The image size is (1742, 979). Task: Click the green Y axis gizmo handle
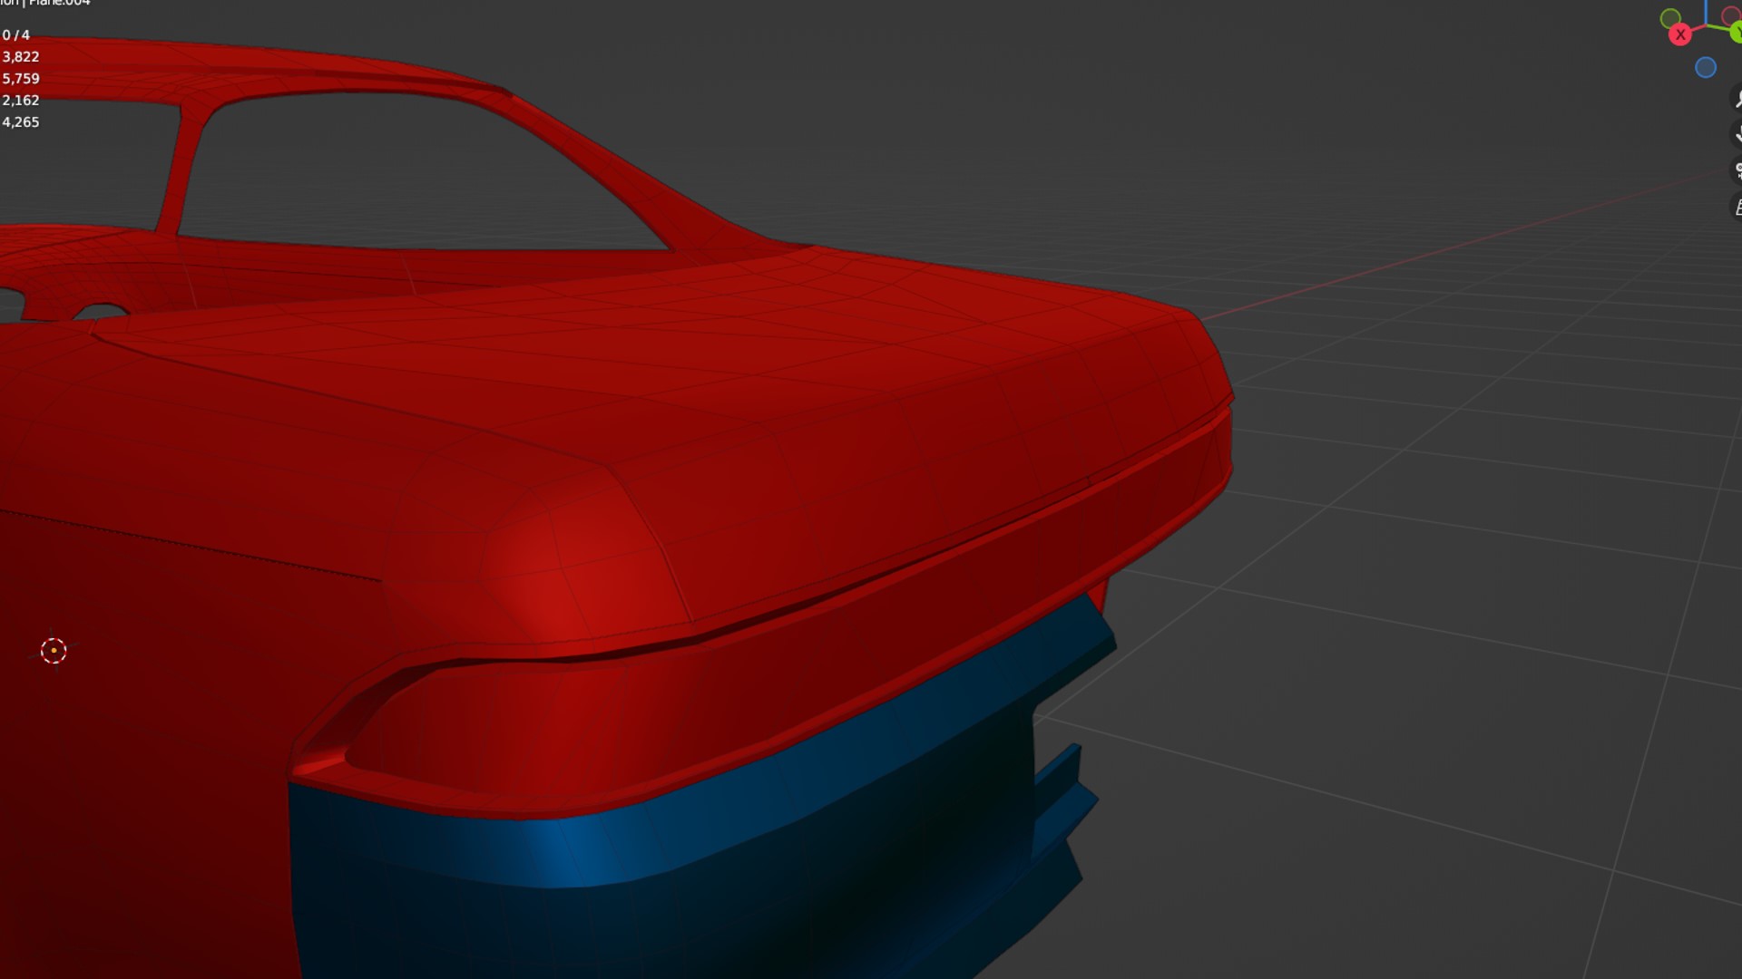[x=1736, y=34]
